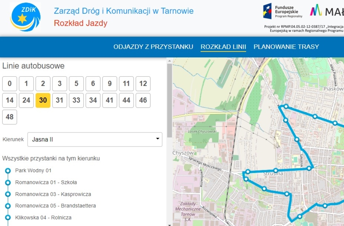
Task: Click the left panel vertical scrollbar
Action: (169, 99)
